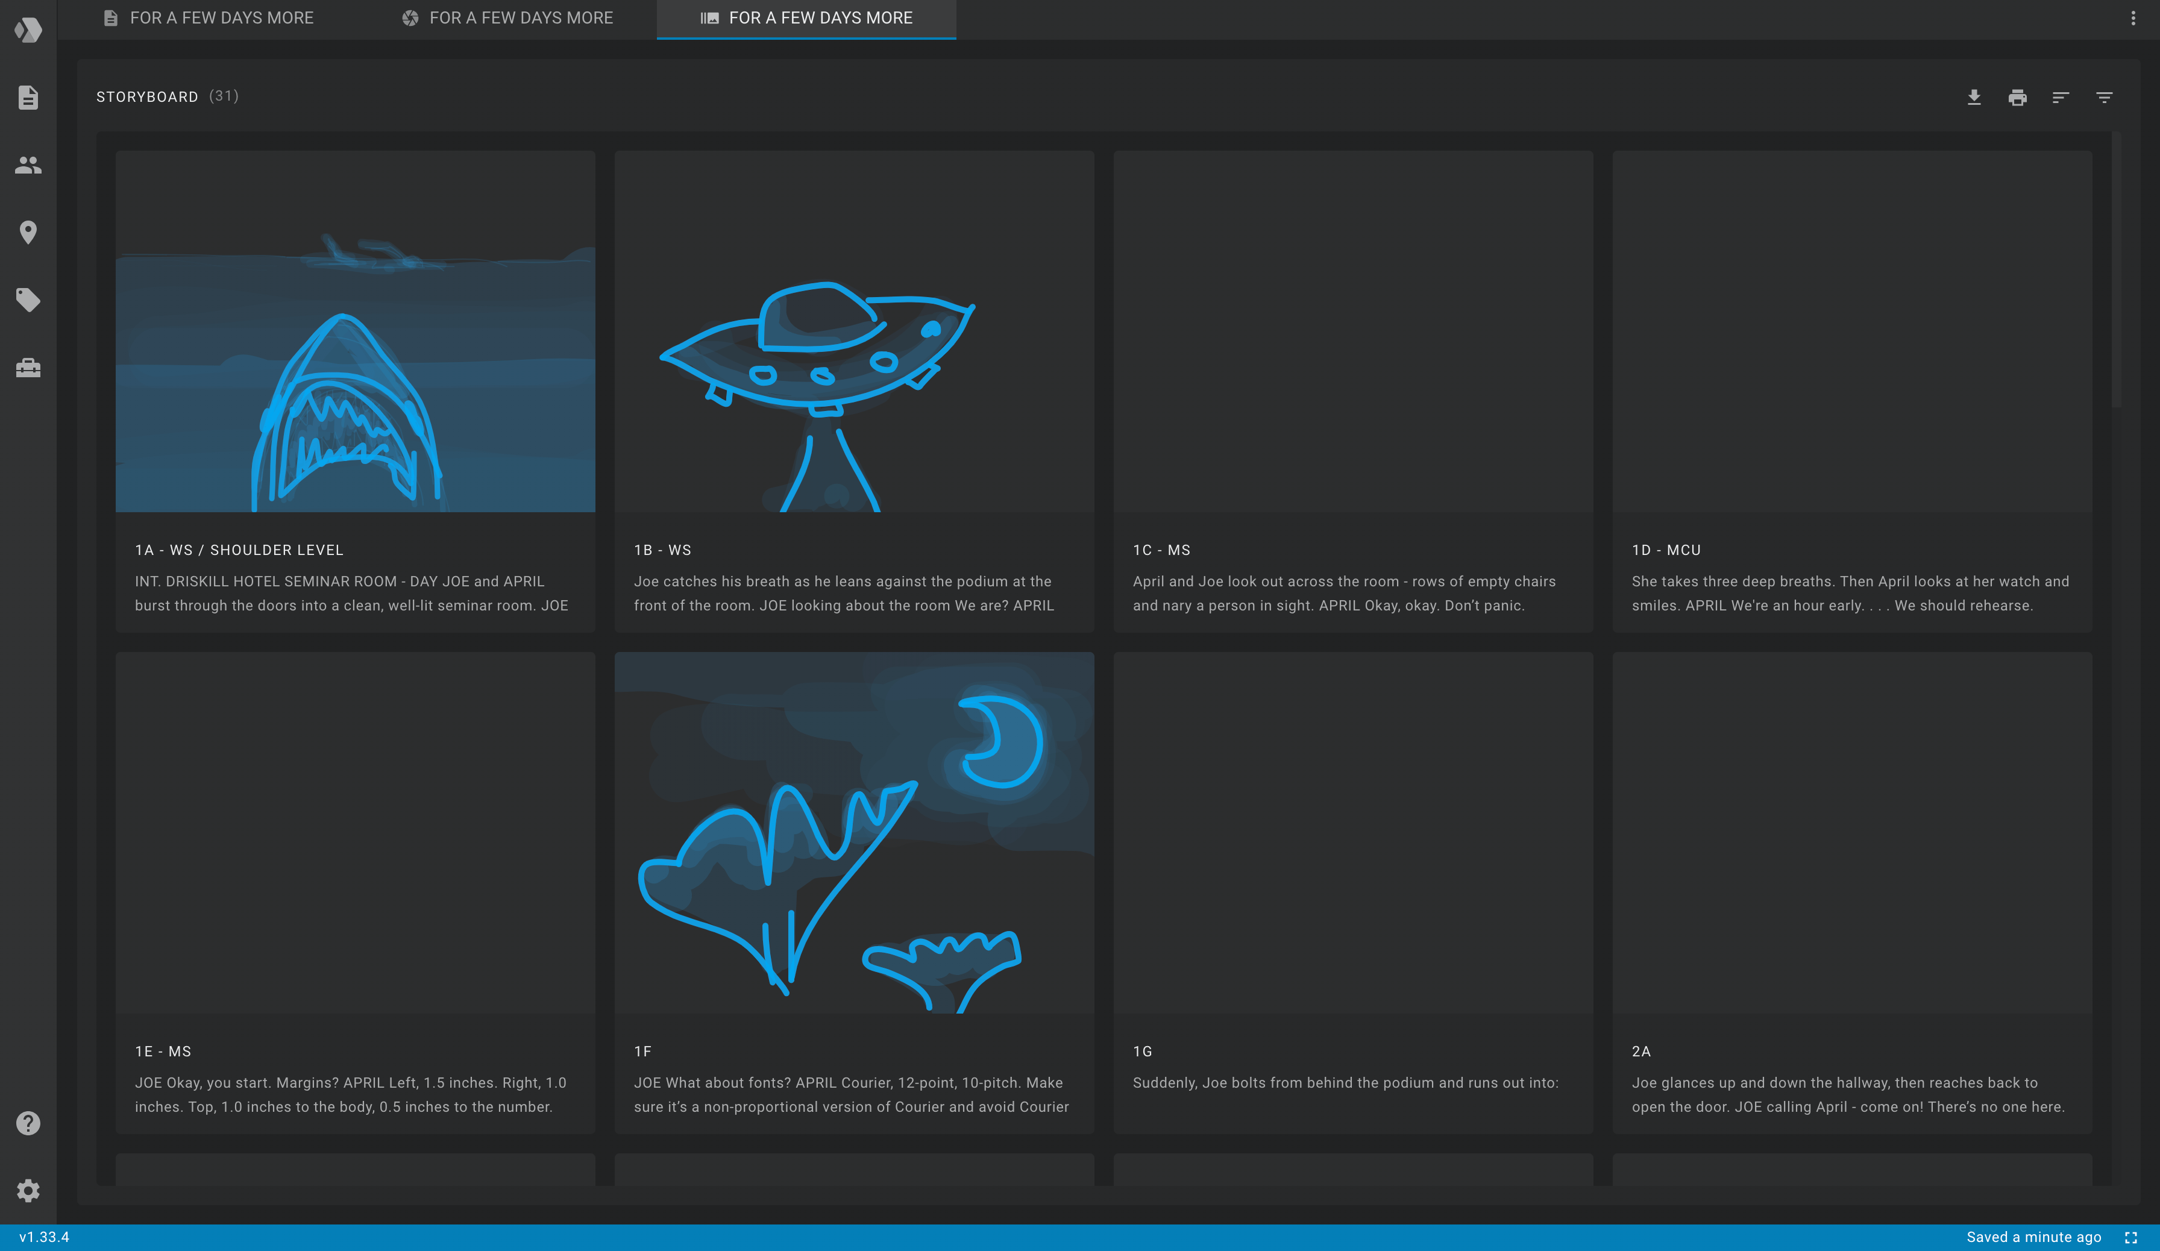Open the UFO sketch thumbnail in 1B
Image resolution: width=2160 pixels, height=1251 pixels.
[x=855, y=331]
